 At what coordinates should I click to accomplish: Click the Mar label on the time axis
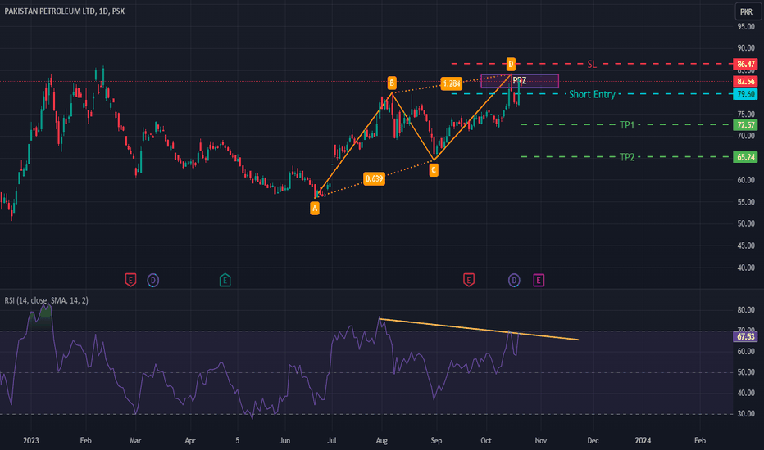click(x=135, y=441)
